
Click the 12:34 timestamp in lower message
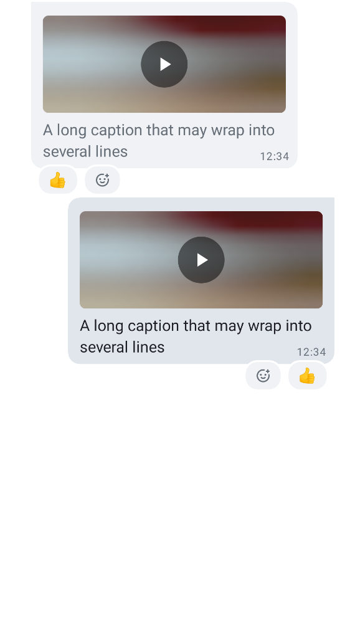[x=311, y=352]
